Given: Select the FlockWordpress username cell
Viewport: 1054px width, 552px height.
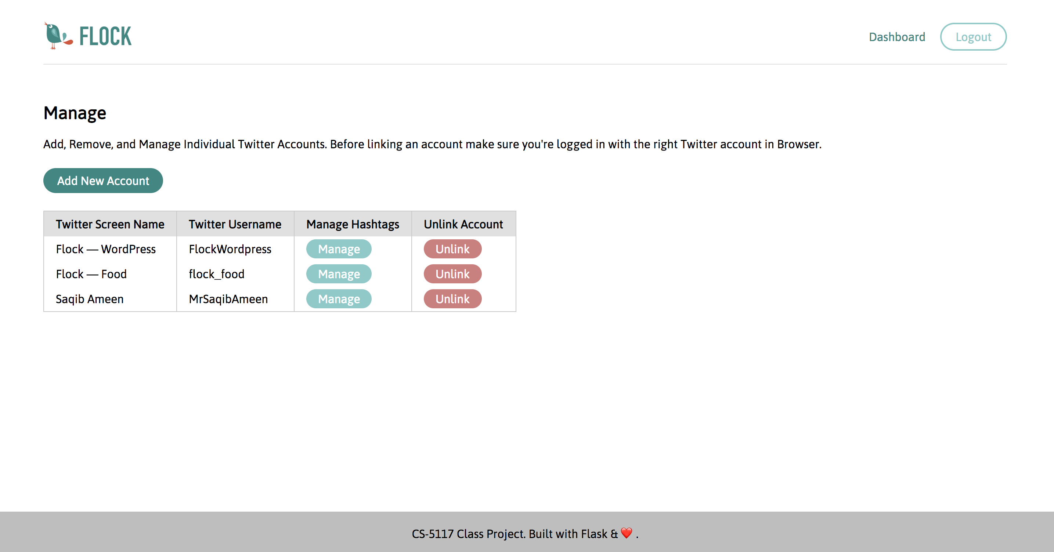Looking at the screenshot, I should (230, 249).
